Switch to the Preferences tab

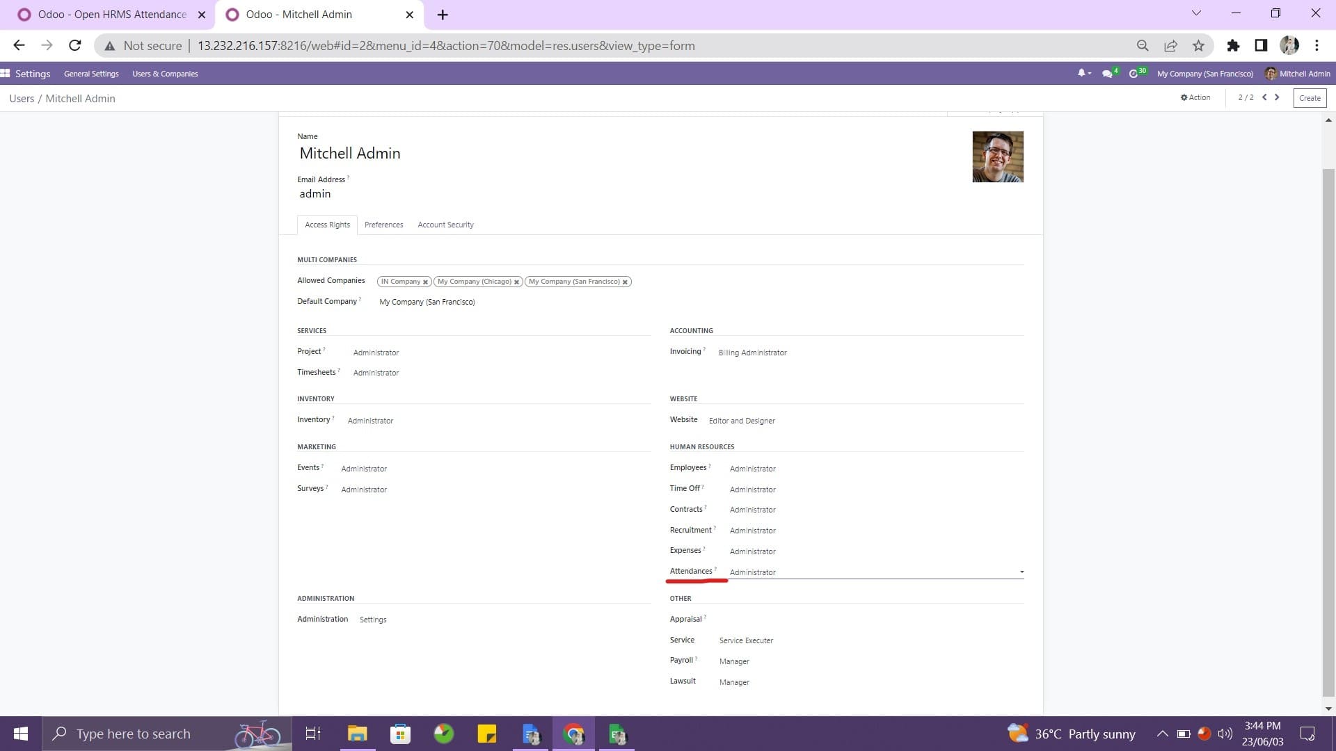coord(383,225)
